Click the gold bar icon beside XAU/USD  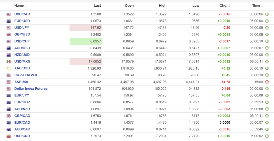(x=9, y=68)
